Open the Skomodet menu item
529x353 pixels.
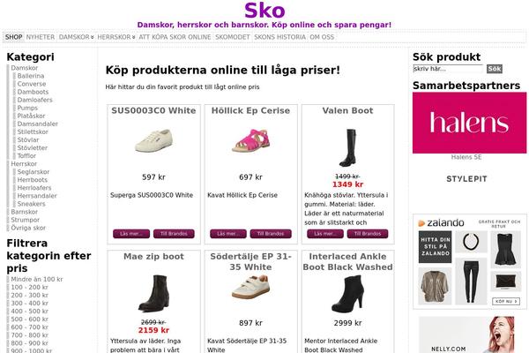233,37
